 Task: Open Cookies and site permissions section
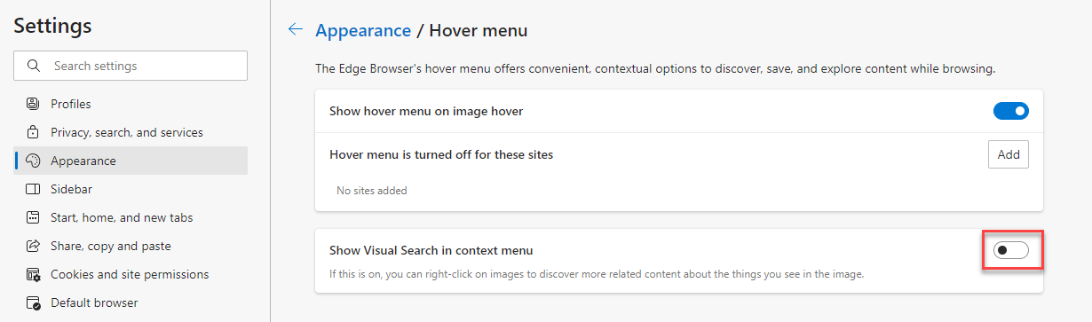pos(131,274)
